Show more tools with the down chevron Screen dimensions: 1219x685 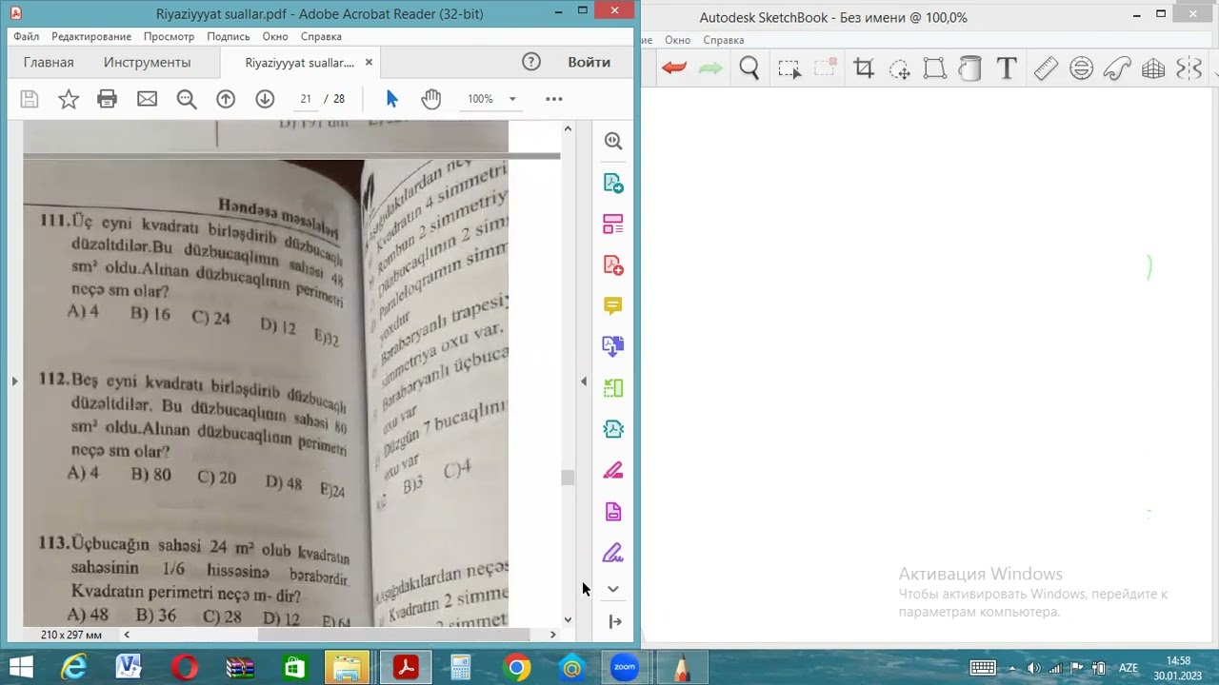[x=613, y=589]
